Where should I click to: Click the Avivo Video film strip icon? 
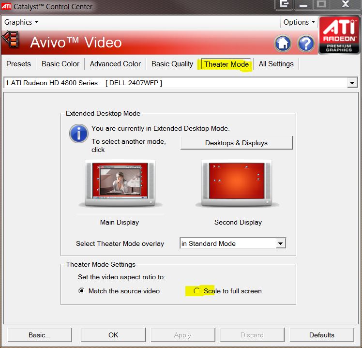click(10, 39)
